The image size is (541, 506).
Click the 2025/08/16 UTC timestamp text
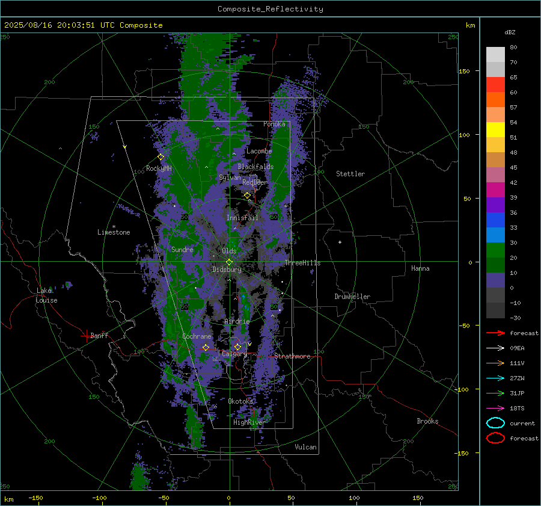83,25
